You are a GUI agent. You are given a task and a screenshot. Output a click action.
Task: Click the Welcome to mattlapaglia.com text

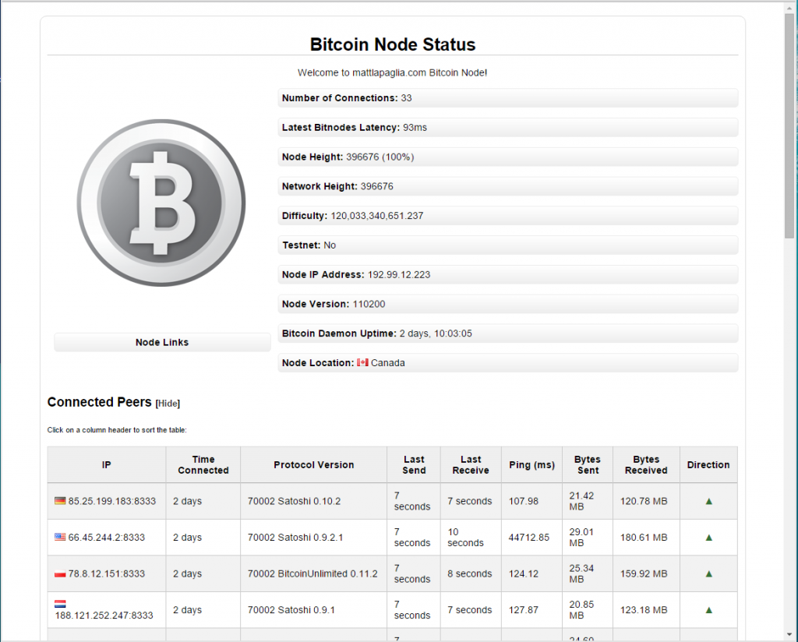click(393, 72)
